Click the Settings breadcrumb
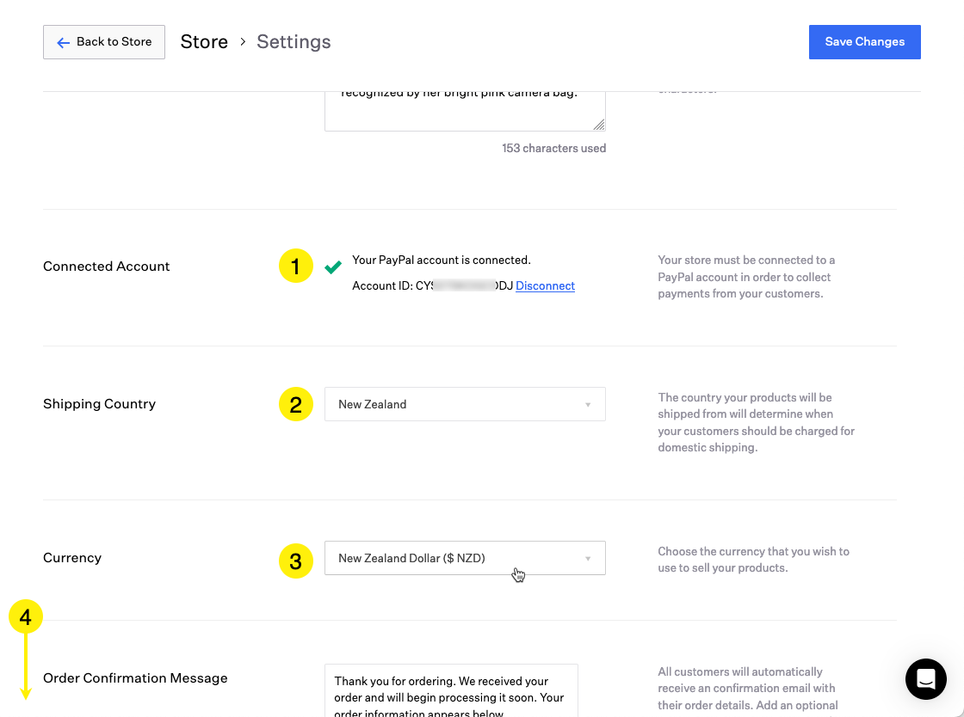Viewport: 964px width, 717px height. [294, 42]
